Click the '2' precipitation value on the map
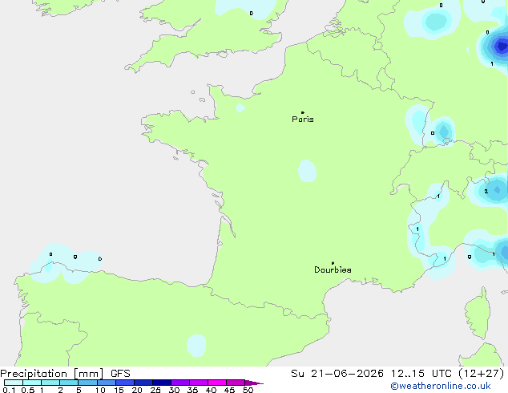 486,192
